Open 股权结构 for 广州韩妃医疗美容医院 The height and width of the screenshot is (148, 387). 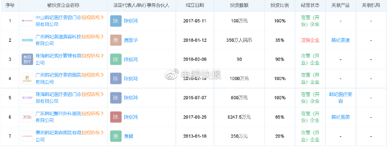93,75
